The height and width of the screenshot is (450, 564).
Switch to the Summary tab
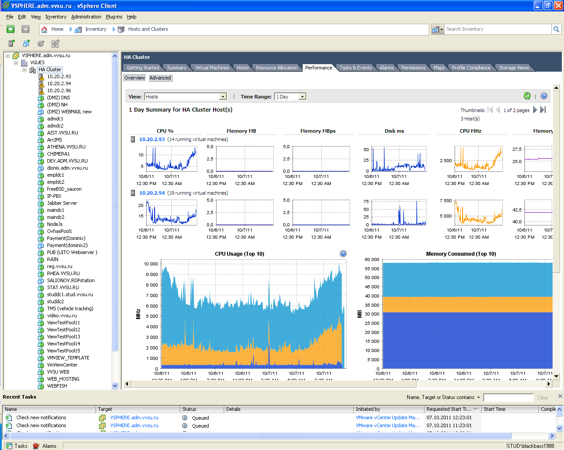tap(177, 68)
